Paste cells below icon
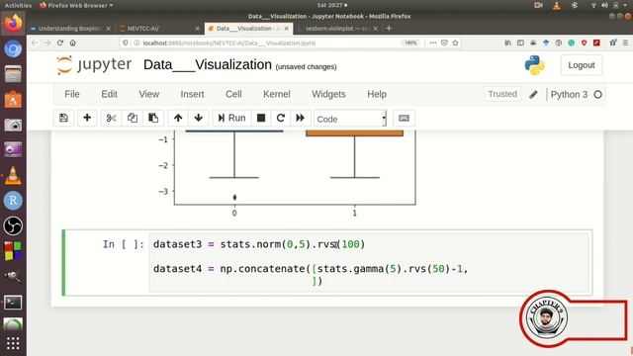Viewport: 633px width, 356px height. pos(153,118)
